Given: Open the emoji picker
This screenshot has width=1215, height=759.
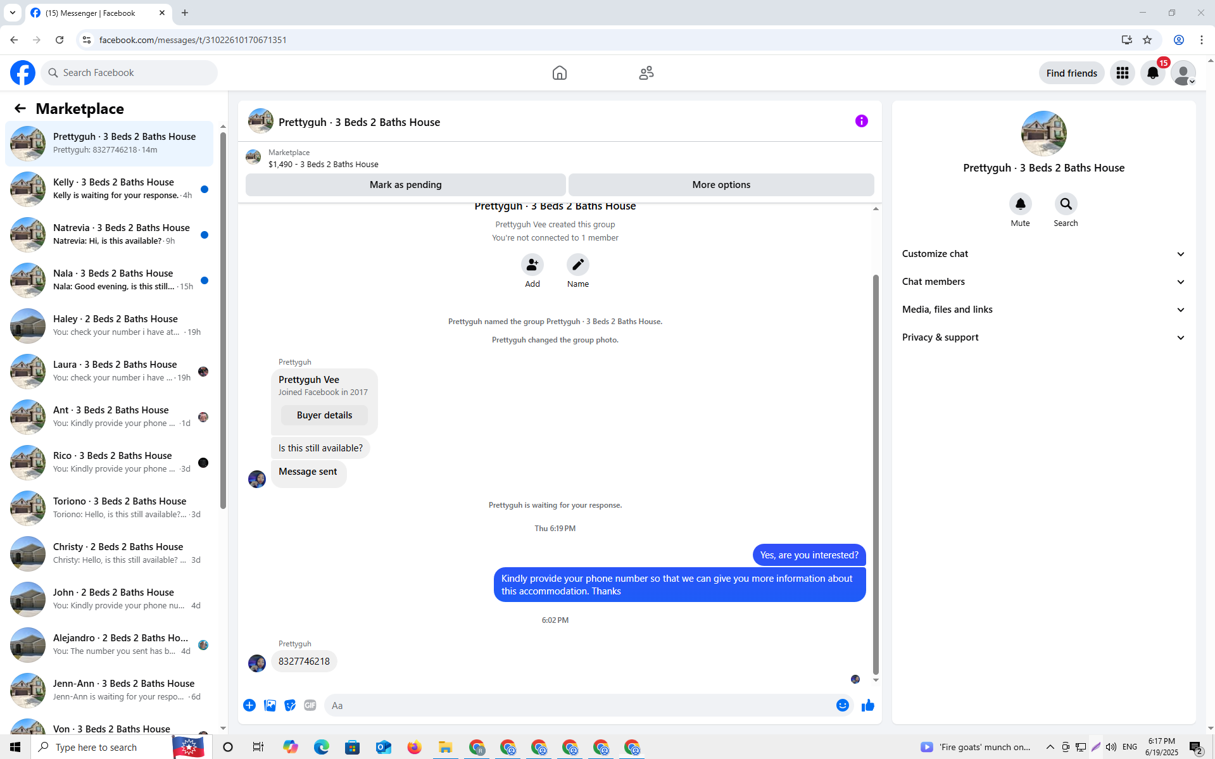Looking at the screenshot, I should [x=842, y=705].
